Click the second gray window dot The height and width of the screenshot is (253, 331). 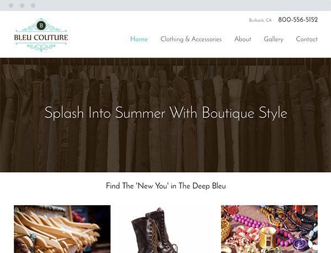pyautogui.click(x=22, y=5)
